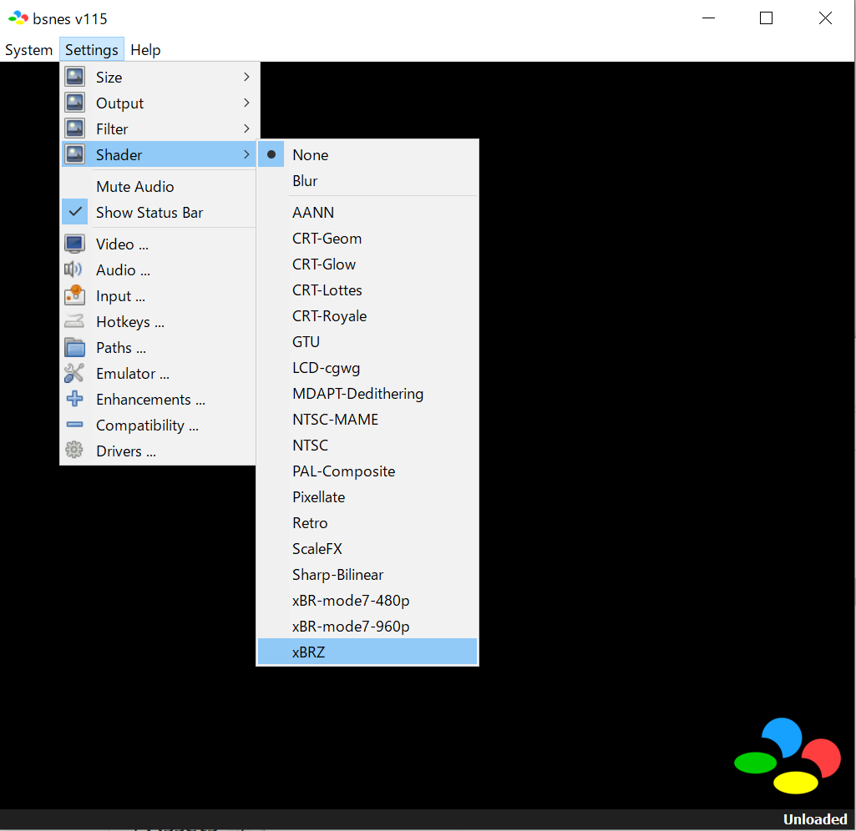This screenshot has height=831, width=856.
Task: Open the Help menu
Action: [x=146, y=49]
